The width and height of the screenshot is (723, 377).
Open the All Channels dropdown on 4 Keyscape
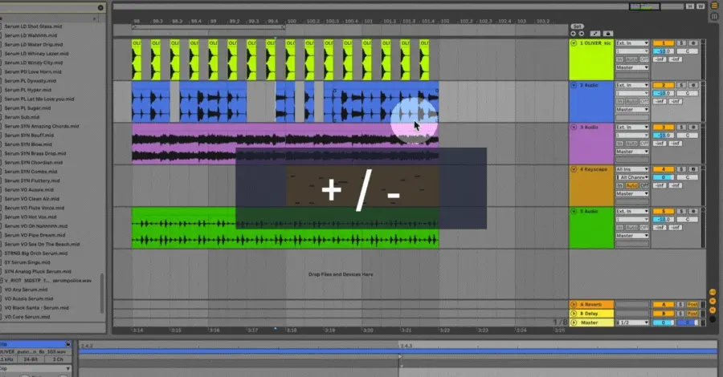pos(632,177)
